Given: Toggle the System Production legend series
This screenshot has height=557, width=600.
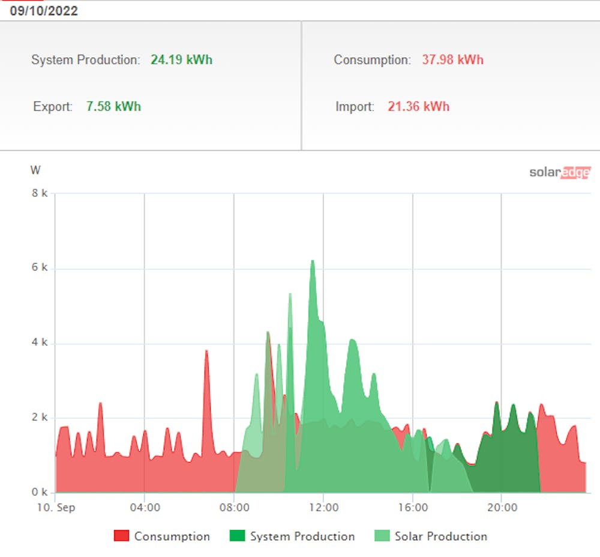Looking at the screenshot, I should click(292, 536).
